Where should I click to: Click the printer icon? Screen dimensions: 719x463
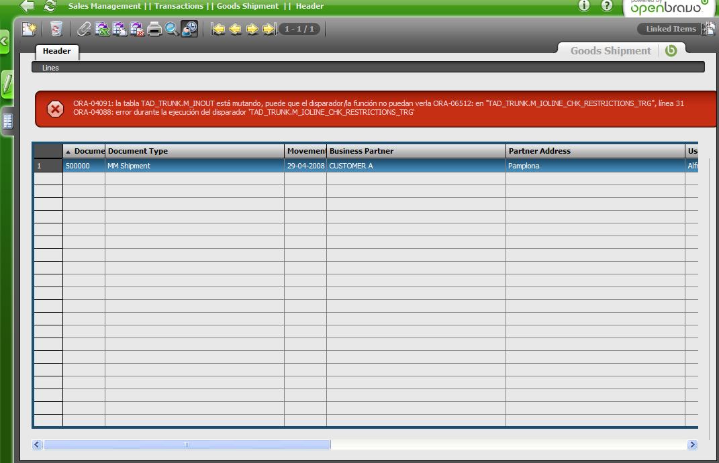[154, 29]
